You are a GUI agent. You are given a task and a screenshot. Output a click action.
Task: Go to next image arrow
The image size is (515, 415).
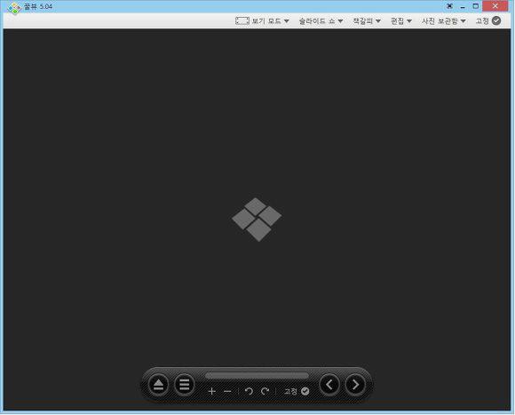(355, 385)
